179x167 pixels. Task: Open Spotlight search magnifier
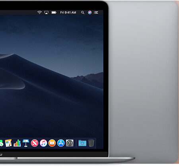click(x=83, y=13)
